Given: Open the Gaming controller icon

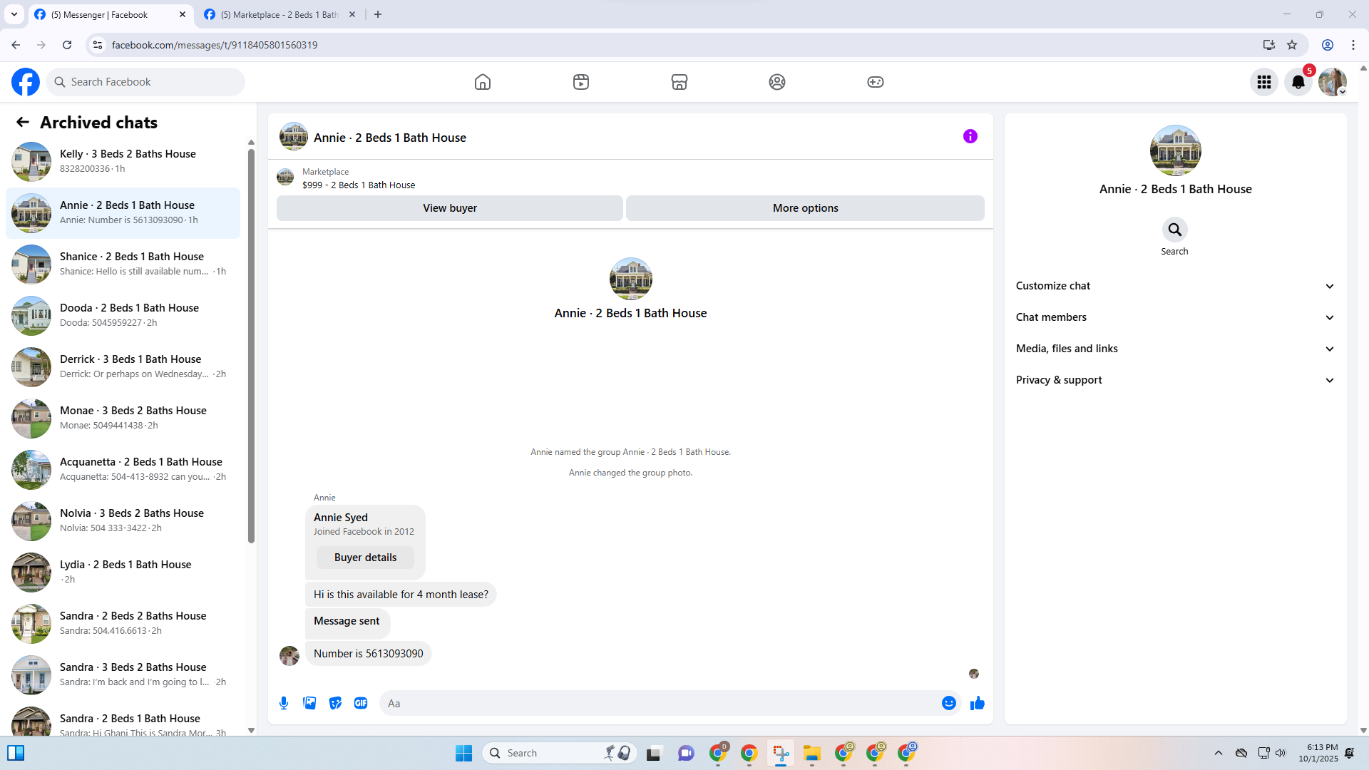Looking at the screenshot, I should coord(876,82).
